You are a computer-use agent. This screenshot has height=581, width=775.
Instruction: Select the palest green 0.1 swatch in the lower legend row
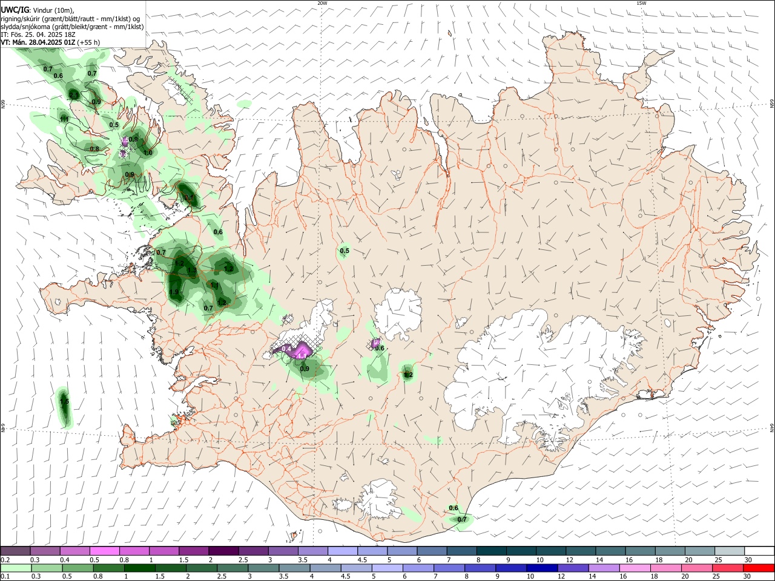click(16, 568)
